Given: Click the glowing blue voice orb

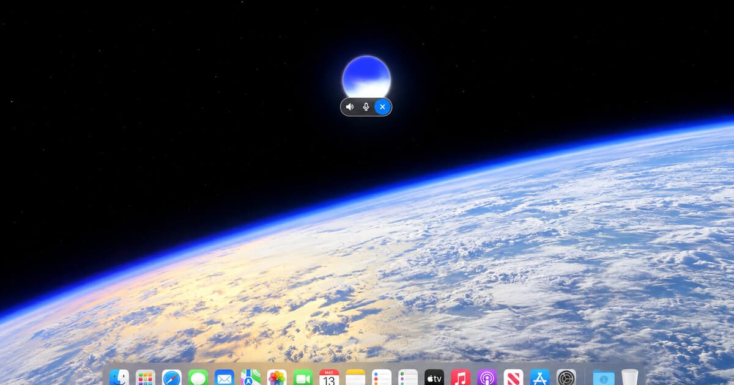Looking at the screenshot, I should (366, 76).
